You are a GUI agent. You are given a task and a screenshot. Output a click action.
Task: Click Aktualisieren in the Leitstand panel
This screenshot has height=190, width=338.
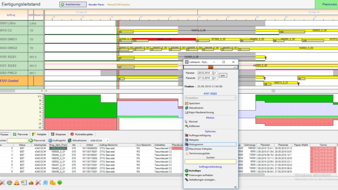[x=194, y=108]
